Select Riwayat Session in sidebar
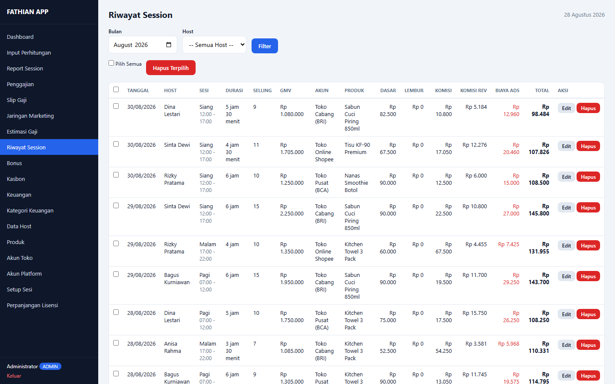 [x=49, y=147]
